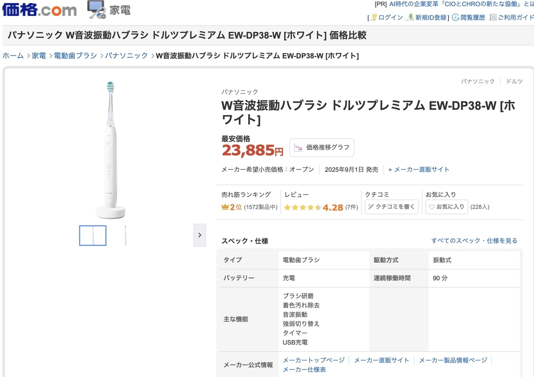Select the second toothbrush thumbnail
The width and height of the screenshot is (534, 377).
click(x=125, y=235)
